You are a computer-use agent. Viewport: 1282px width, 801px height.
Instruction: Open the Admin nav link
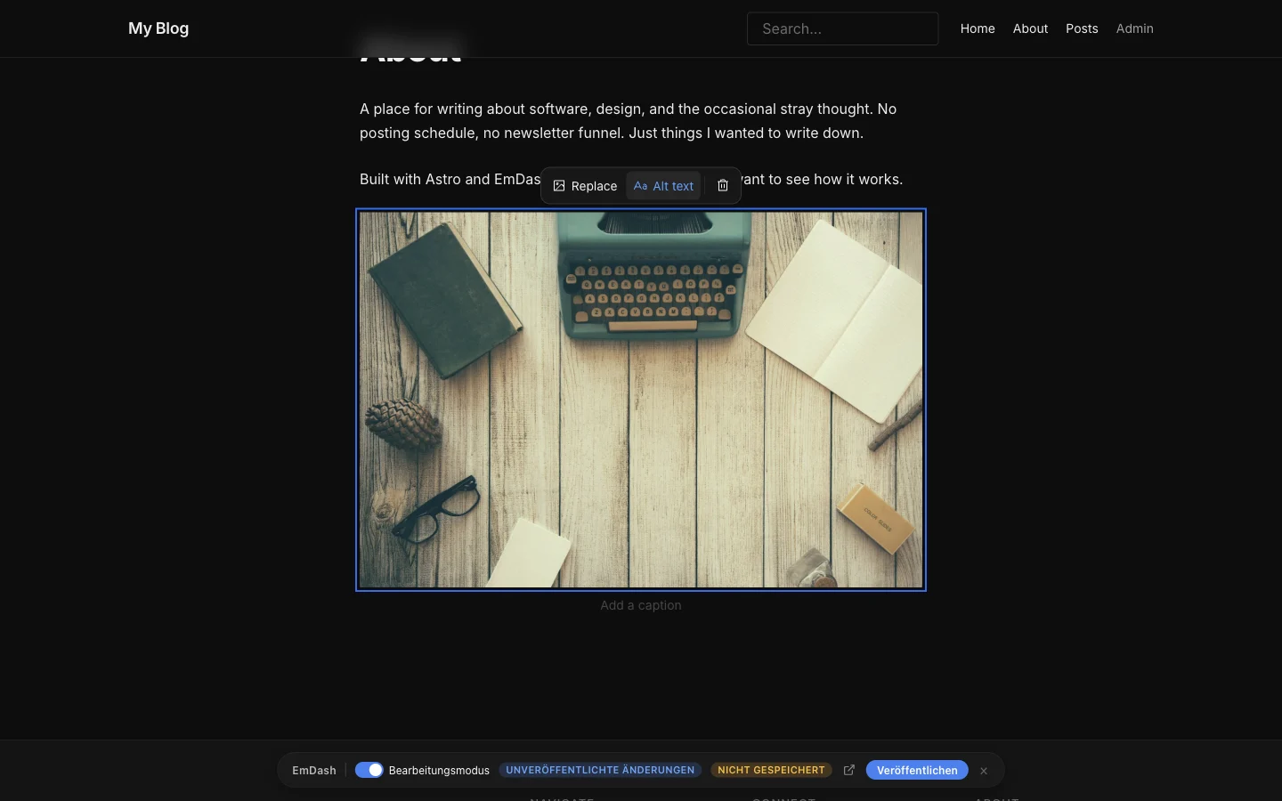click(1134, 28)
